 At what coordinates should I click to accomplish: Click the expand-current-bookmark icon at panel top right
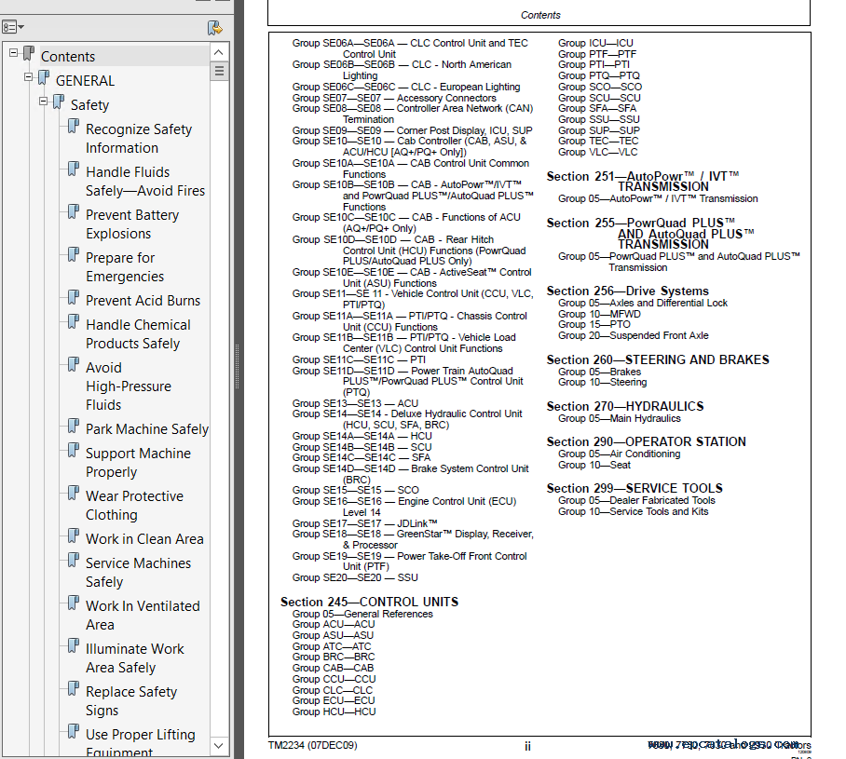214,28
